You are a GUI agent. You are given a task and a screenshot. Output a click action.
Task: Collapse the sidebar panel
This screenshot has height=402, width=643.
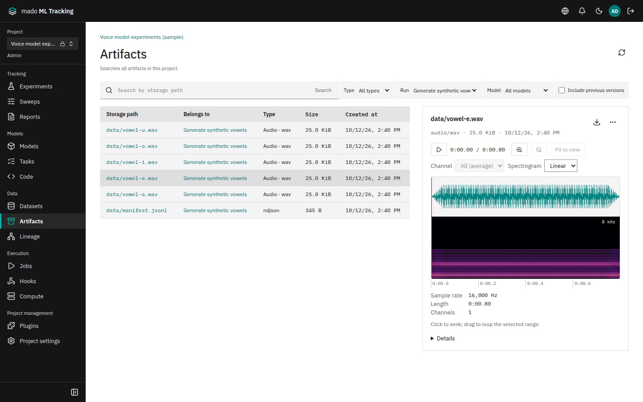[75, 392]
